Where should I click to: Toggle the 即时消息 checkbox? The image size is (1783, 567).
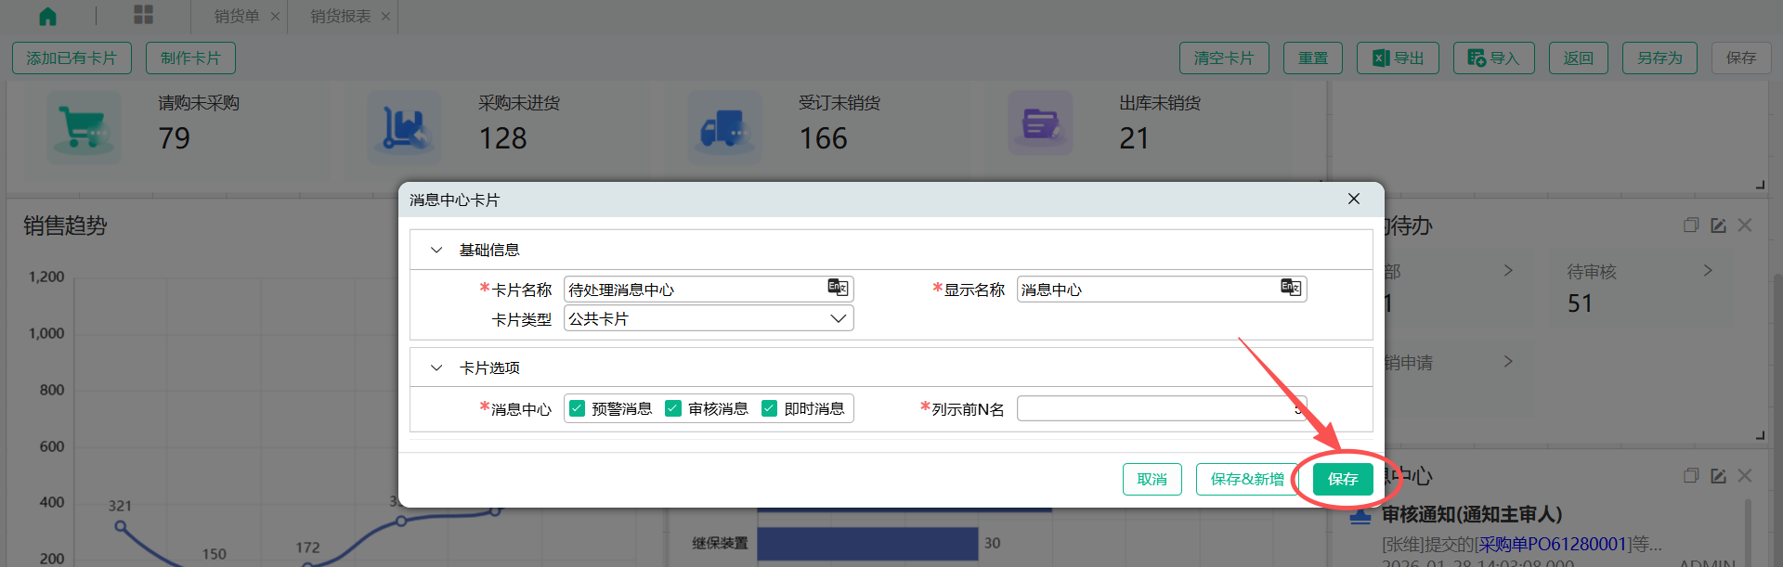(x=769, y=408)
